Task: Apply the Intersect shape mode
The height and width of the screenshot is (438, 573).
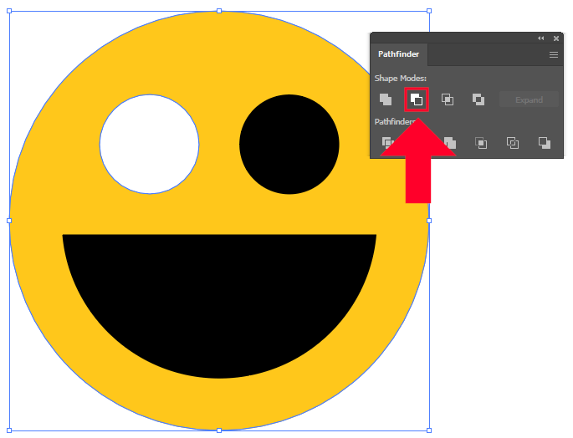Action: [x=448, y=99]
